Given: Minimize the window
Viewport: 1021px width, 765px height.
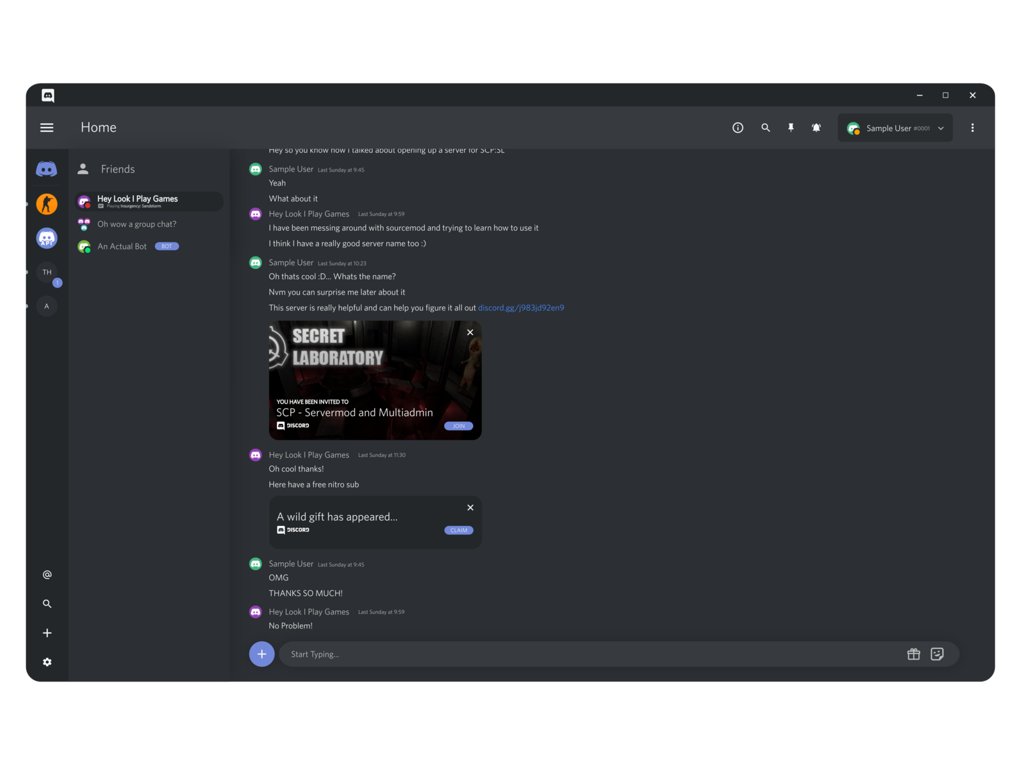Looking at the screenshot, I should coord(920,95).
